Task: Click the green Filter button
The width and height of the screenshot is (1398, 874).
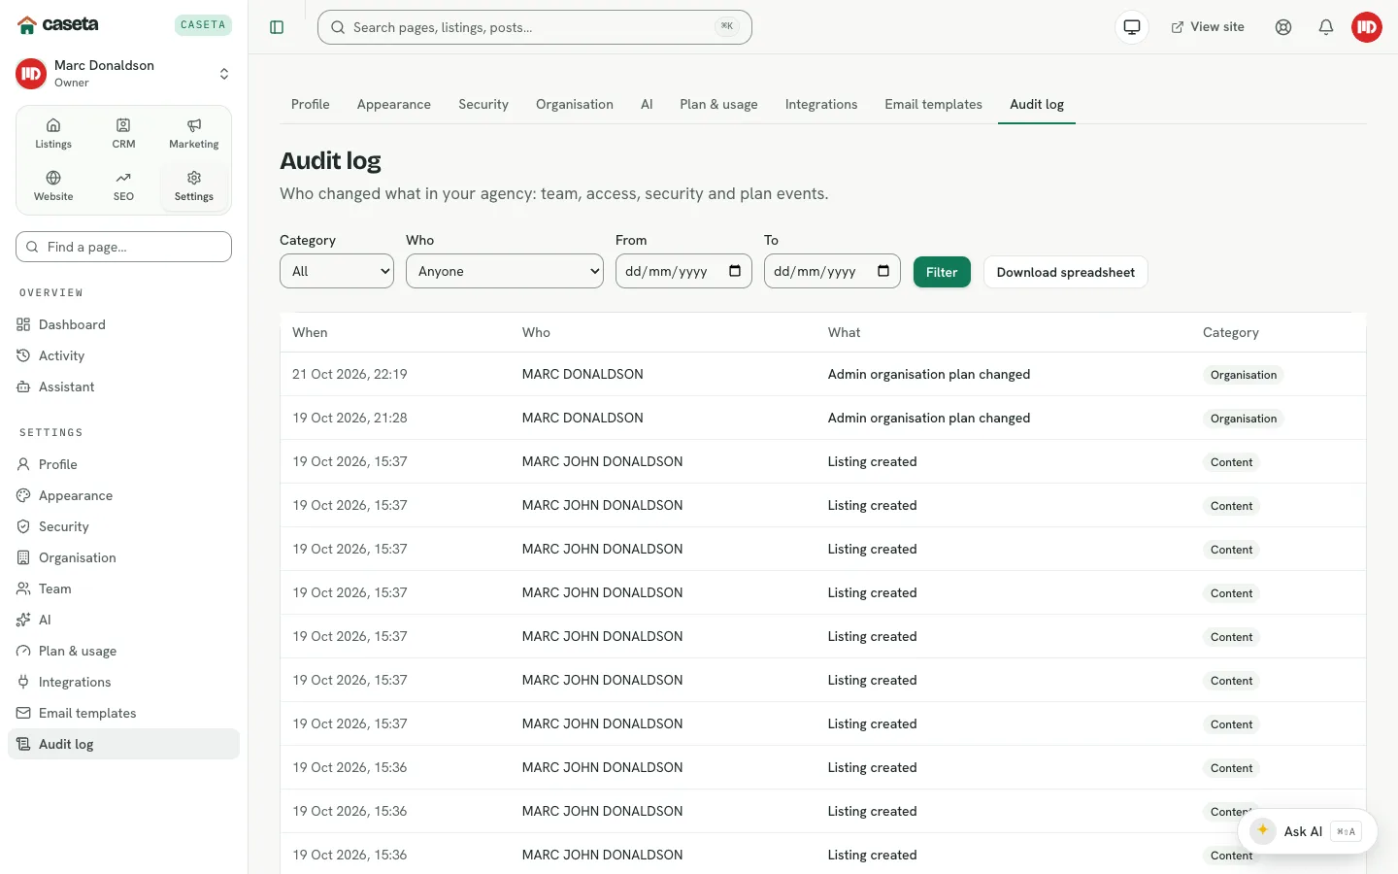Action: tap(942, 272)
